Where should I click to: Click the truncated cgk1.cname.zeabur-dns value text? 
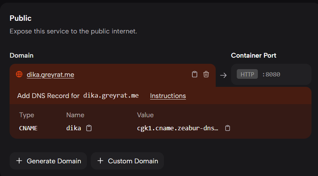point(178,128)
